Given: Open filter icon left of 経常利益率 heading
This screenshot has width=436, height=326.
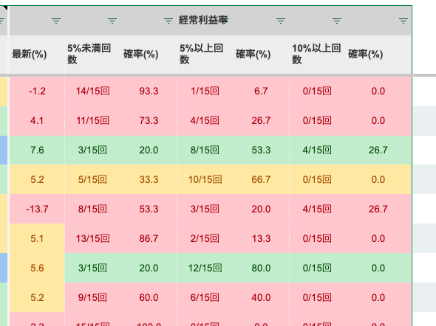Looking at the screenshot, I should click(168, 21).
